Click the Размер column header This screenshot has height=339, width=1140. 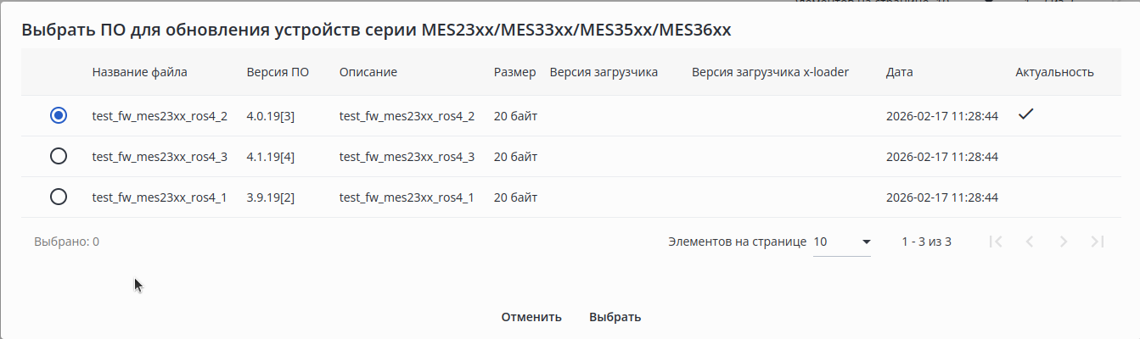click(514, 72)
